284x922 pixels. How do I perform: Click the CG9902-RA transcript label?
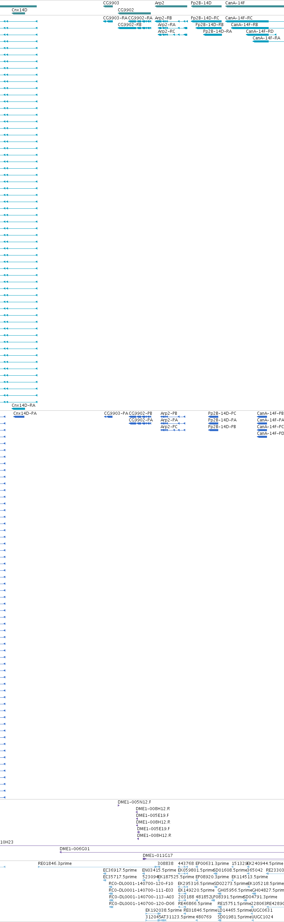[x=140, y=18]
